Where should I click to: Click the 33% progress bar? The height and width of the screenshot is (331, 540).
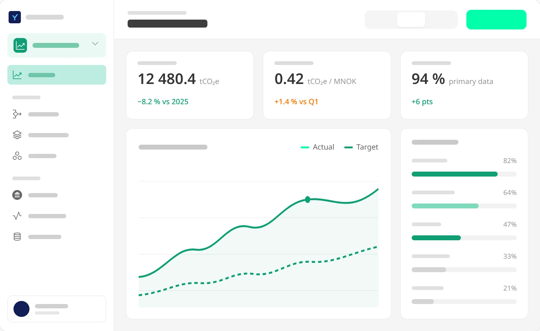click(x=464, y=270)
